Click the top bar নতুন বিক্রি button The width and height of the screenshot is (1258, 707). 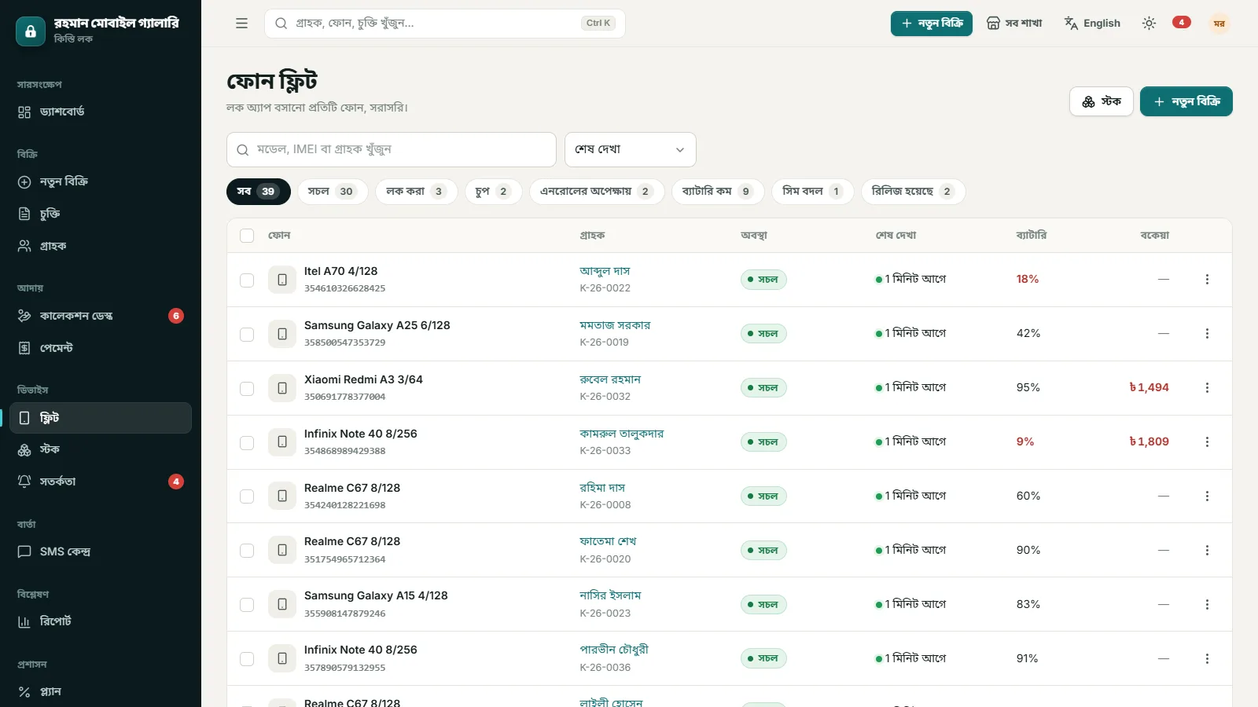tap(932, 24)
